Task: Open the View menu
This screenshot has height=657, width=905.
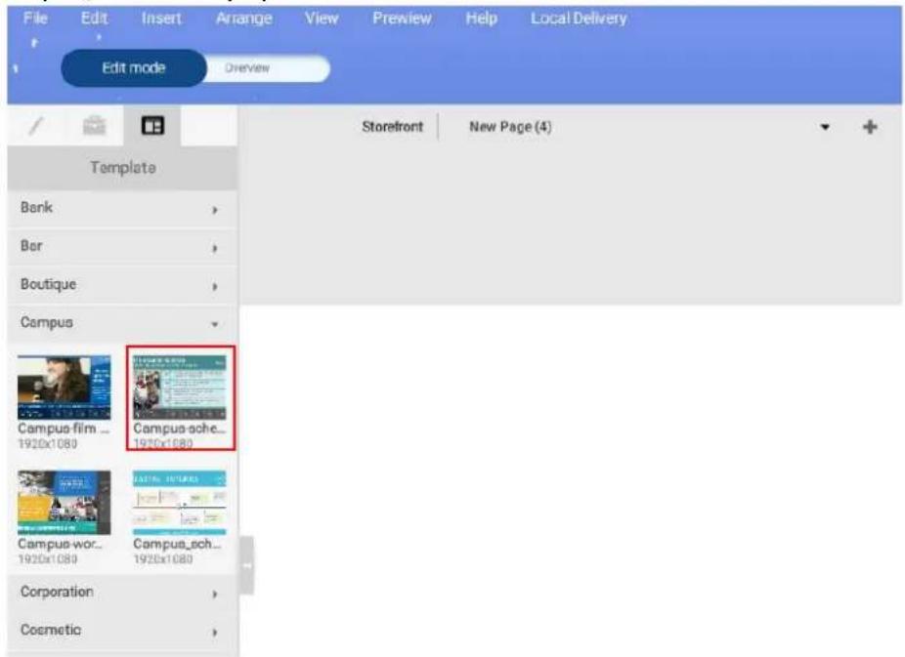Action: (x=322, y=19)
